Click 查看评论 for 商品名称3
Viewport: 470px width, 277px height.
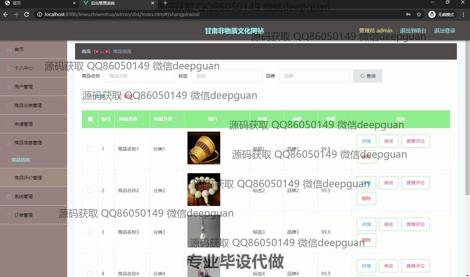point(415,224)
